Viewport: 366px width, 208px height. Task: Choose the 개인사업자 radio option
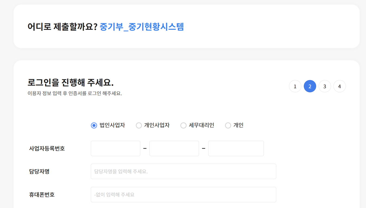pyautogui.click(x=139, y=125)
